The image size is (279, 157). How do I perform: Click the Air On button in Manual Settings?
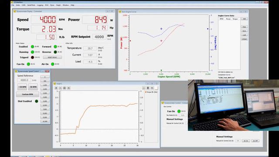246,141
